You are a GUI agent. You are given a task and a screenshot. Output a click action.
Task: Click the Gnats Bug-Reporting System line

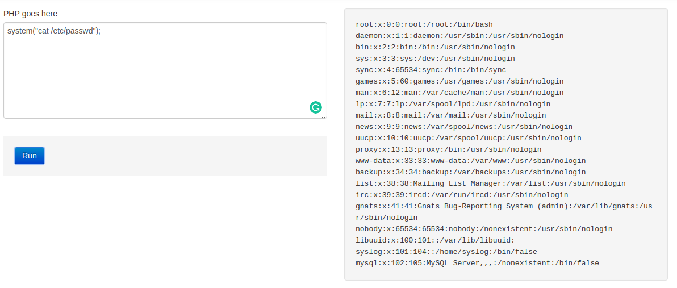503,206
